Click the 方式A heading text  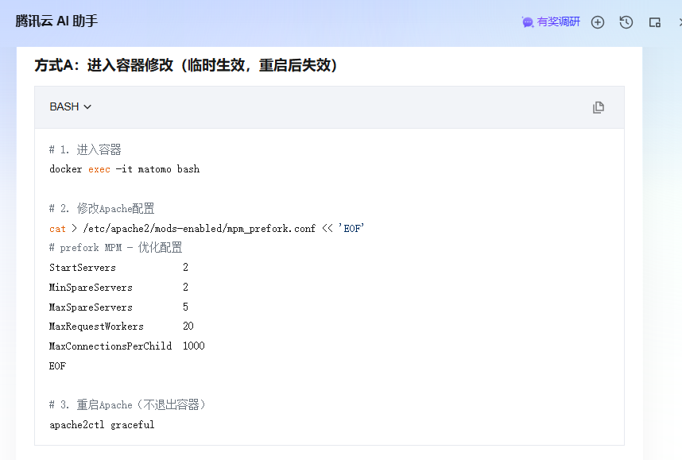[186, 65]
